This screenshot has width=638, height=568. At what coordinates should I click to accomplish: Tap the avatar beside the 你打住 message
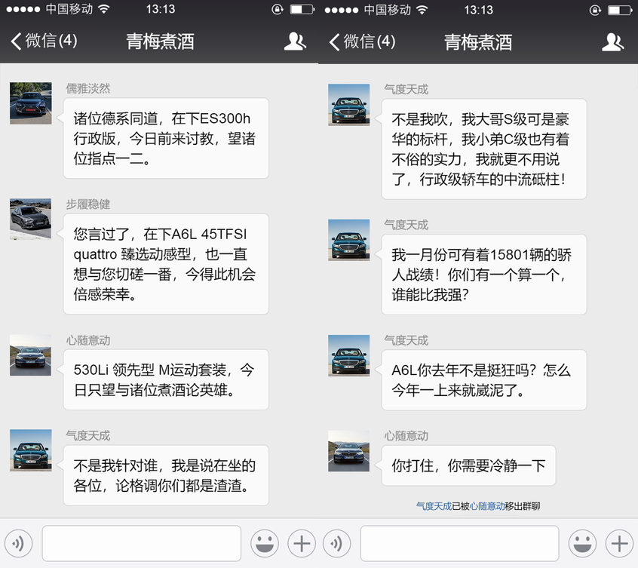click(x=348, y=451)
